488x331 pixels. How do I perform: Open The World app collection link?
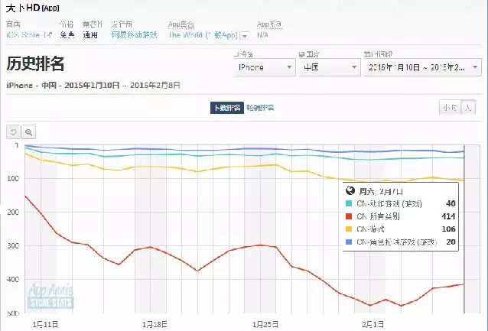(x=203, y=35)
